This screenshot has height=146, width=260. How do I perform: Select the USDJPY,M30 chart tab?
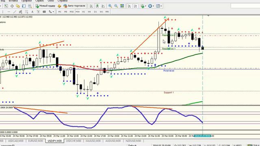tap(55, 141)
